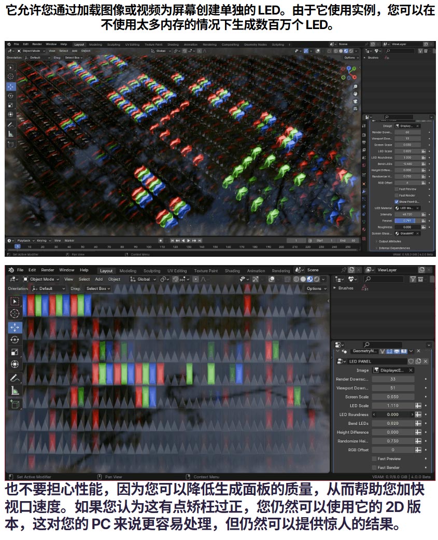Uncheck the Show Front G... checkbox
This screenshot has width=438, height=540.
(397, 202)
